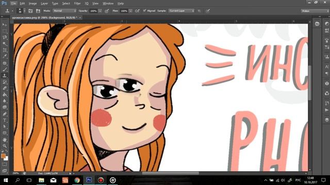Open the Edit menu

(22, 4)
